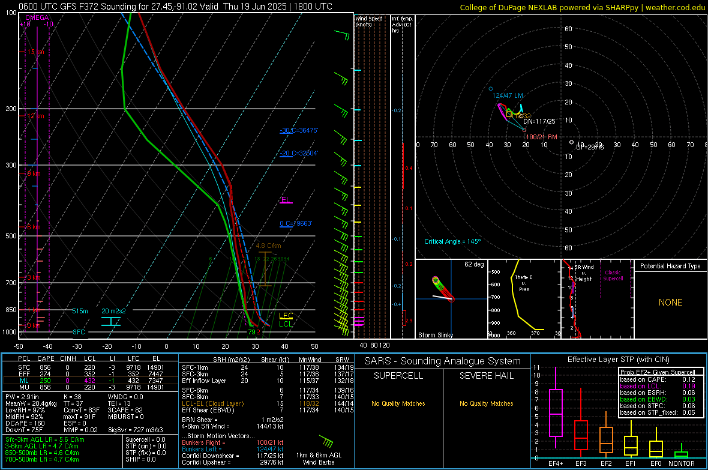Viewport: 708px width, 470px height.
Task: Click the Corfidi Upshear vector line
Action: coord(233,462)
